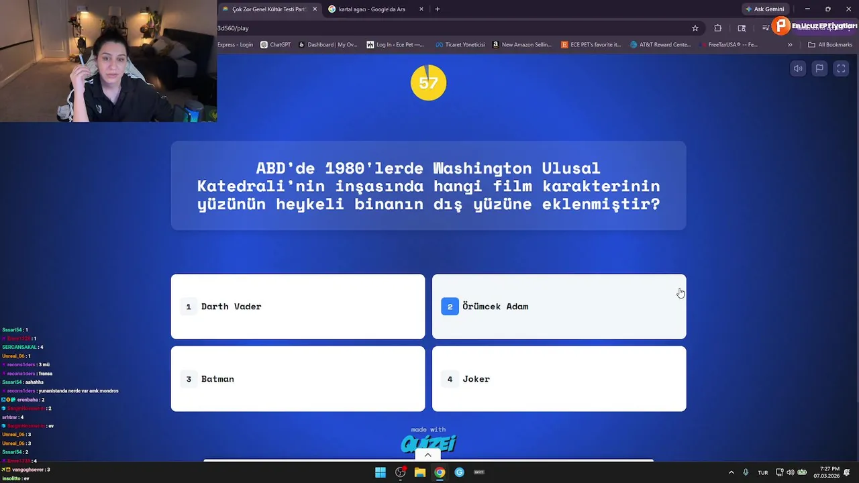Open clock showing 7:27 PM
The height and width of the screenshot is (483, 859).
(827, 472)
